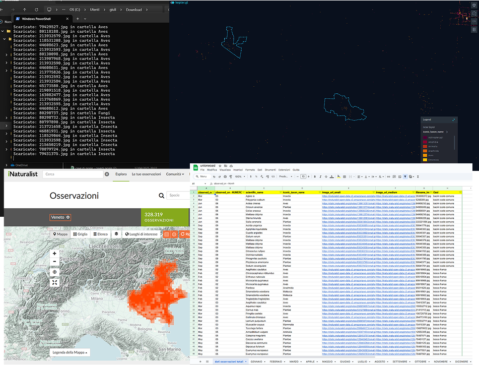
Task: Open the Comunità dropdown menu
Action: pos(175,174)
